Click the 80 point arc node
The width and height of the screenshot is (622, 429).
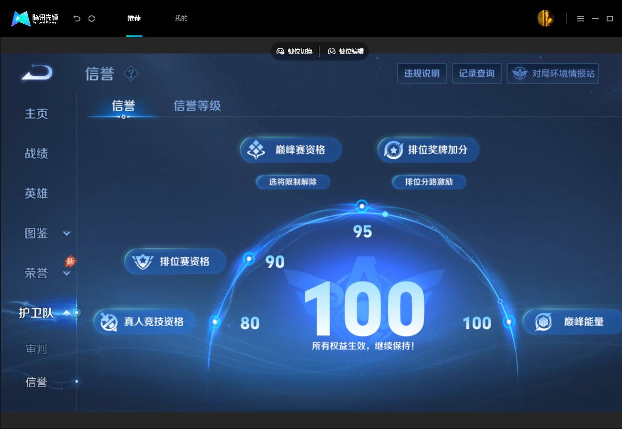click(215, 321)
